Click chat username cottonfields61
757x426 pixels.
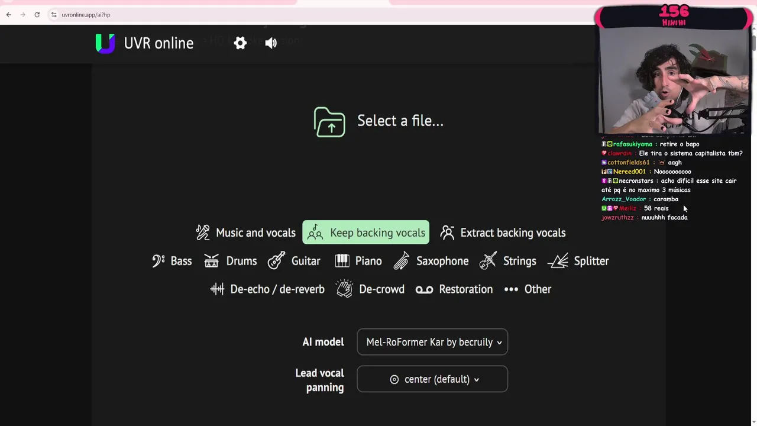pyautogui.click(x=629, y=163)
